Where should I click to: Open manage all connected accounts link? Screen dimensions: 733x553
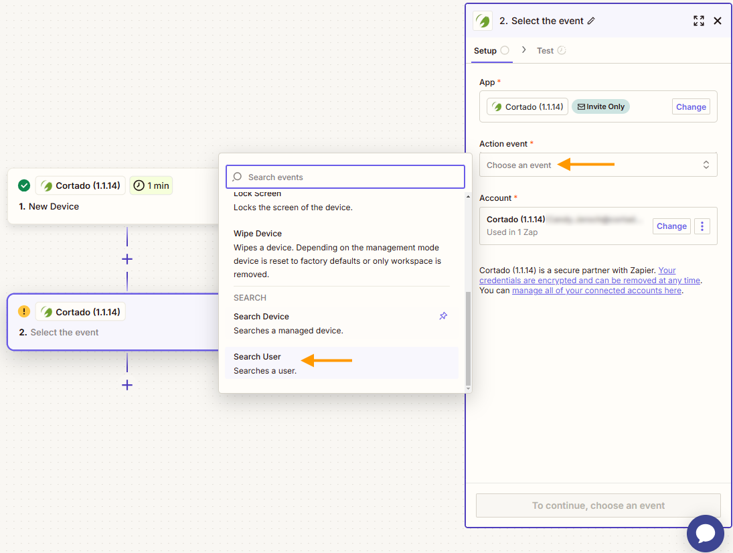point(596,291)
